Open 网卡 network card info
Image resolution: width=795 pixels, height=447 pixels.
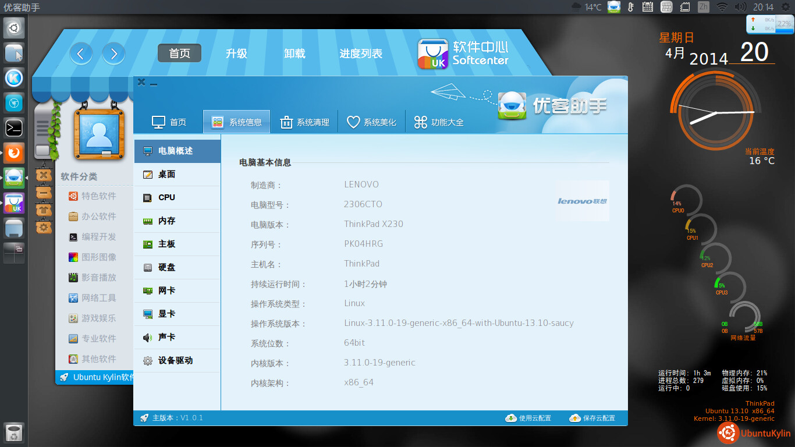tap(166, 290)
